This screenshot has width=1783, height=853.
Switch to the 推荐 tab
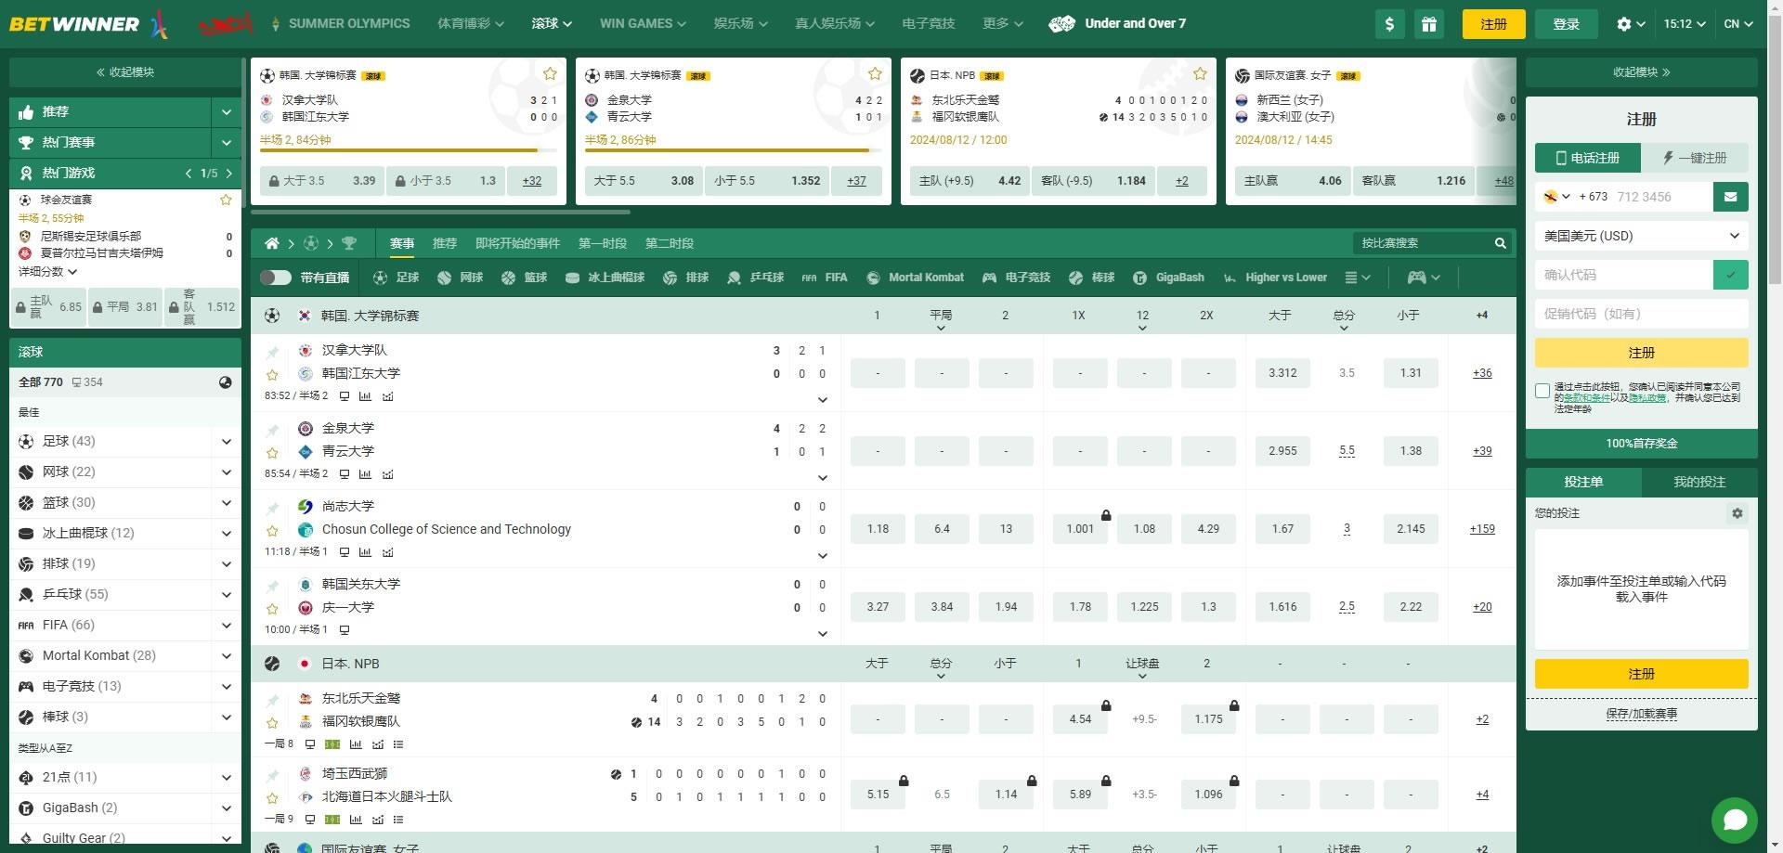(445, 243)
